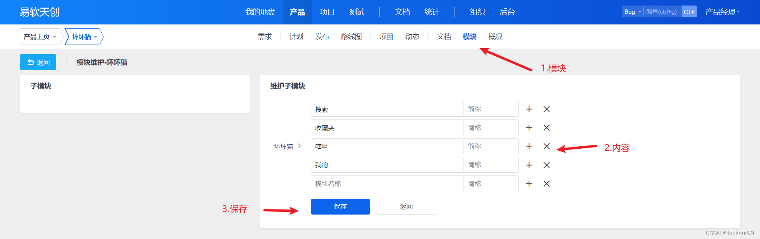This screenshot has height=239, width=760.
Task: Add a row after the 收藏夹 module
Action: (529, 127)
